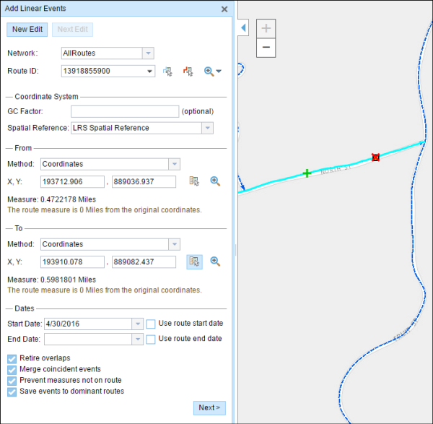Zoom to the To measure location
Image resolution: width=433 pixels, height=424 pixels.
pos(214,261)
